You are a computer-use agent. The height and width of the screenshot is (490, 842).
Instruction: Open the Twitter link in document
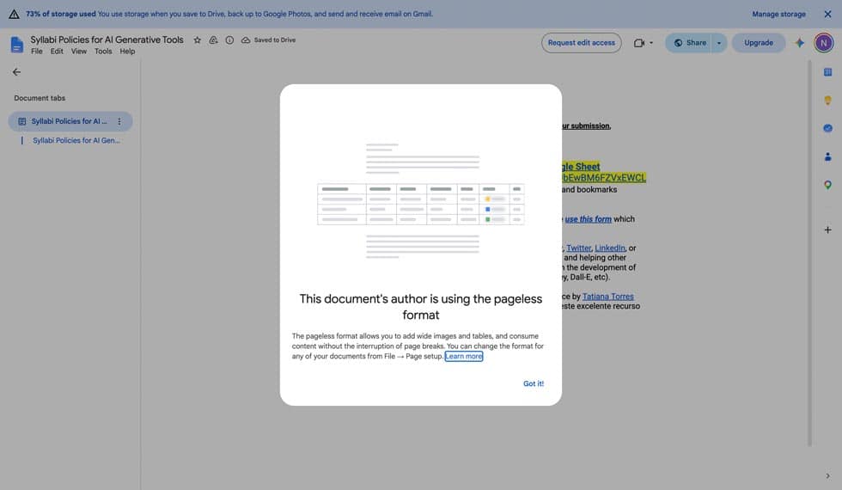tap(578, 248)
